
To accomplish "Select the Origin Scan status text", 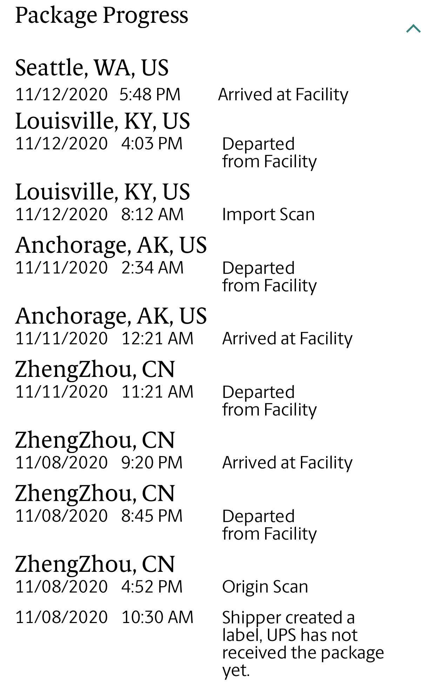I will [x=265, y=587].
